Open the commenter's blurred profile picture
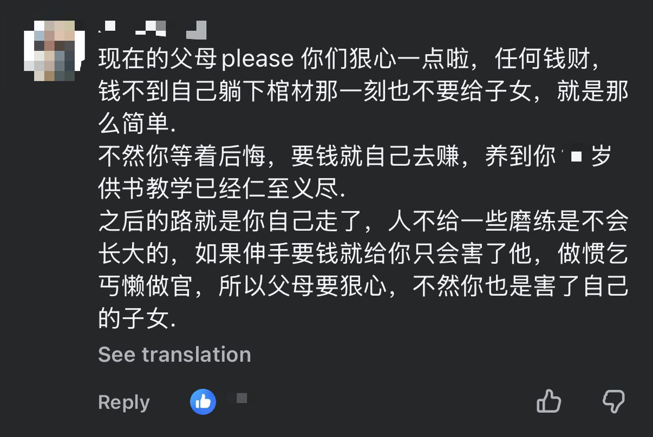Viewport: 653px width, 437px height. coord(55,50)
